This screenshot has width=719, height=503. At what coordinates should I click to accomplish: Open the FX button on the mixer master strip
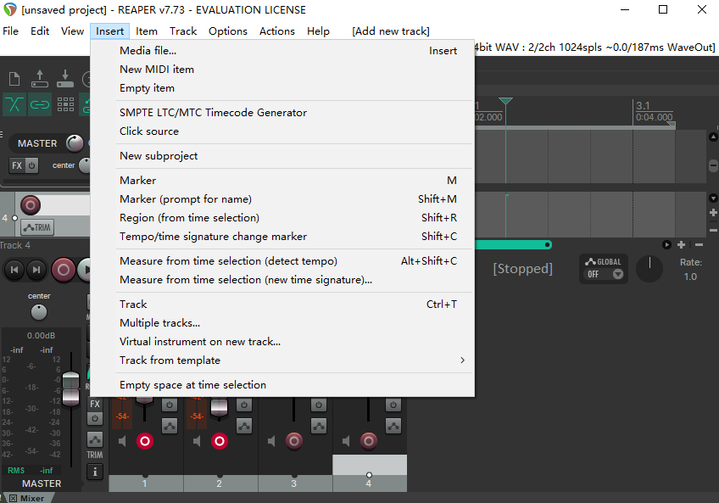pyautogui.click(x=95, y=404)
